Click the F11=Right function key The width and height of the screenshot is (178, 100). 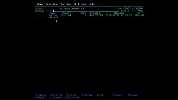[x=56, y=97]
